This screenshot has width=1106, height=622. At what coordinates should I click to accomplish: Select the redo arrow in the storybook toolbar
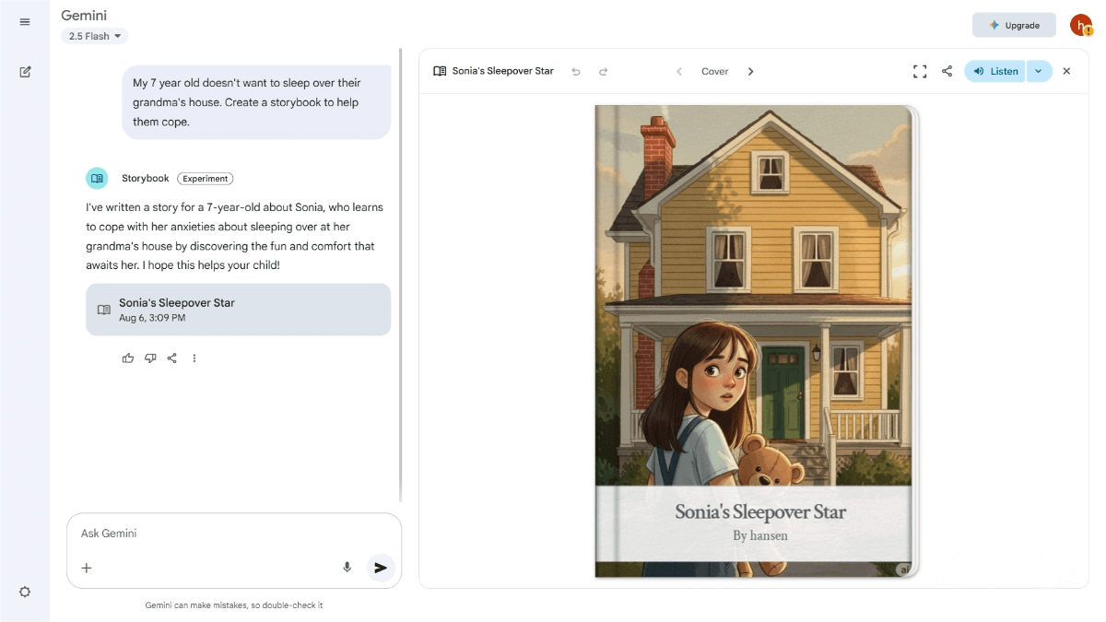pos(604,70)
